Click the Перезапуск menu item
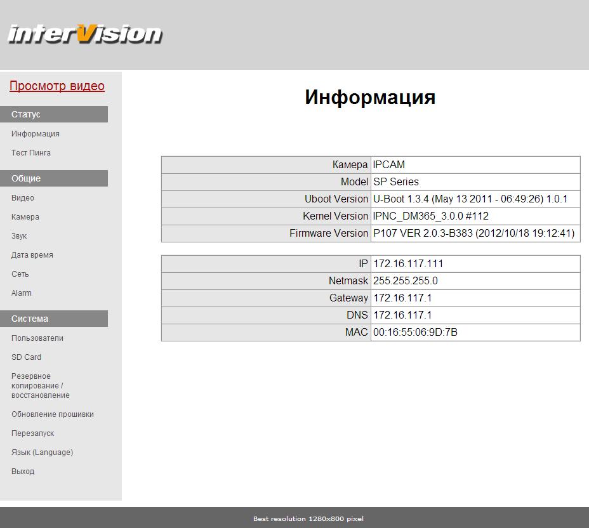This screenshot has height=528, width=589. 33,433
